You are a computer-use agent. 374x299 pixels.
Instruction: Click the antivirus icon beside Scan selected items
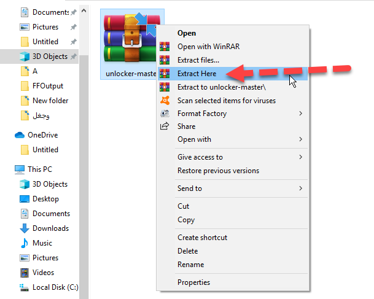pyautogui.click(x=165, y=100)
